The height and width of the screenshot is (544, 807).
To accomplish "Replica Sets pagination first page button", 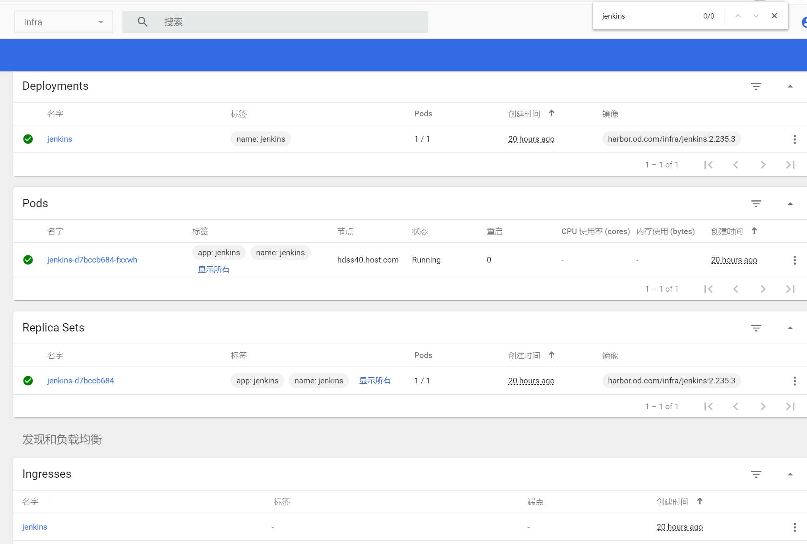I will point(708,406).
